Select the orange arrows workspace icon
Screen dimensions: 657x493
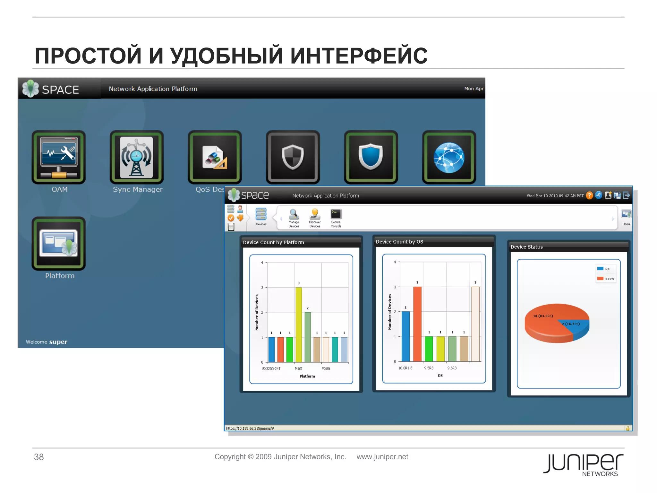[x=240, y=218]
